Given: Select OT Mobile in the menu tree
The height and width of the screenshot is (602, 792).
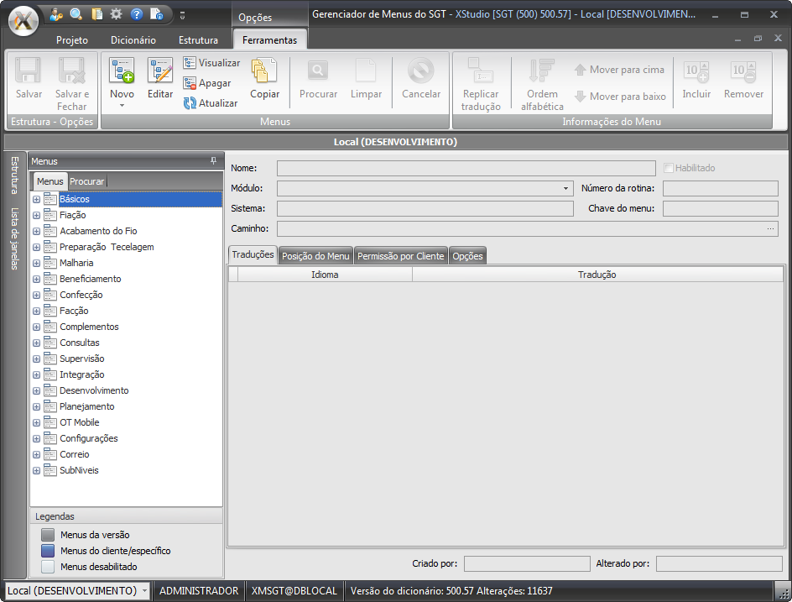Looking at the screenshot, I should click(80, 422).
